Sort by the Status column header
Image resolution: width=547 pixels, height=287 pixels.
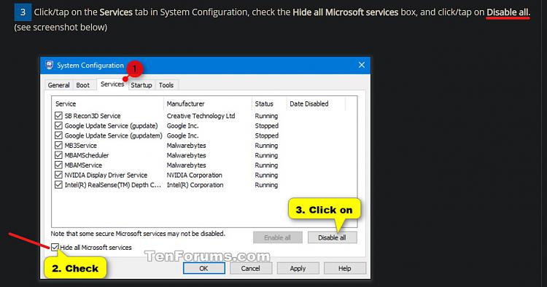pyautogui.click(x=268, y=103)
